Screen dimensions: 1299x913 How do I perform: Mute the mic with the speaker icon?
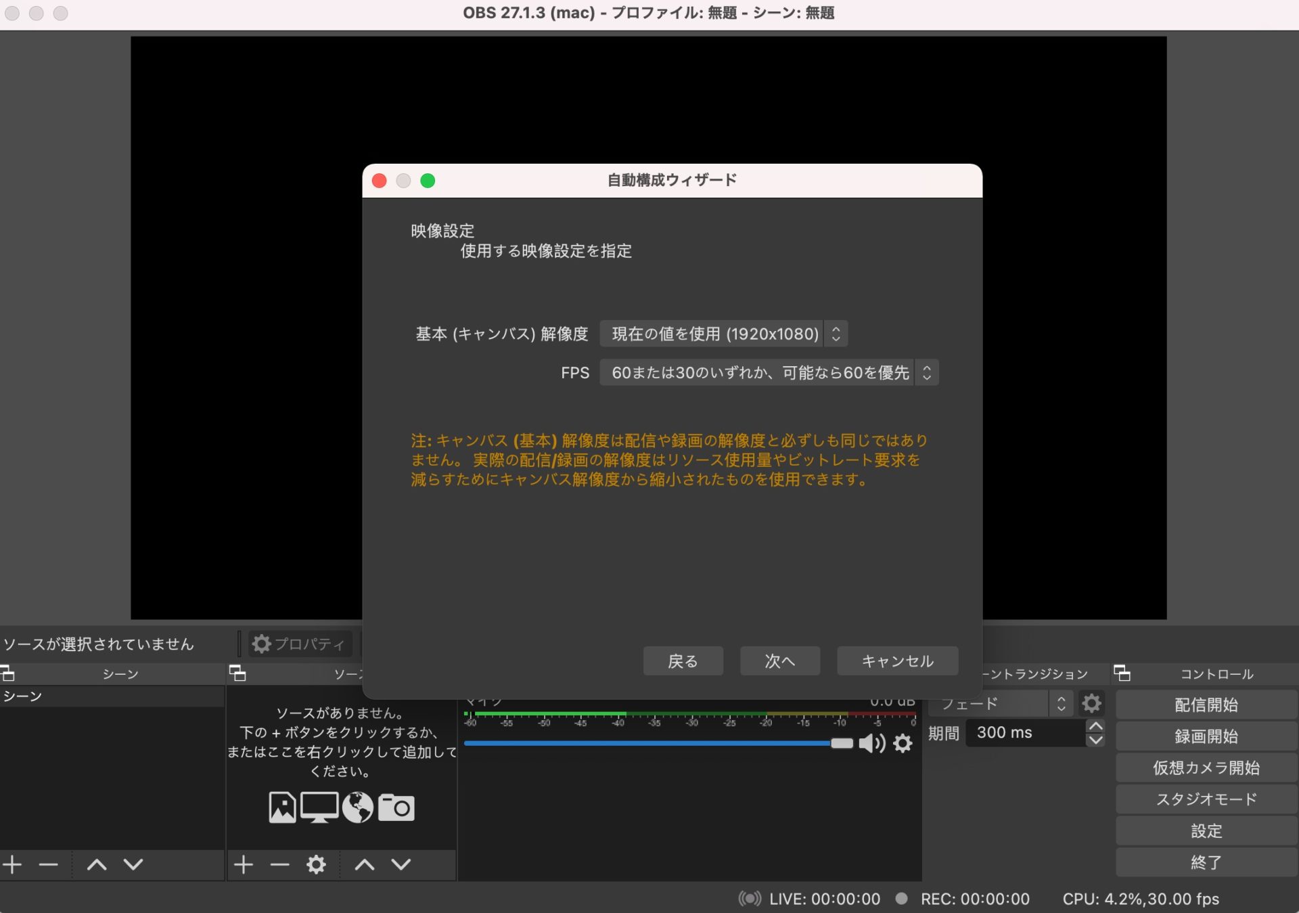871,744
